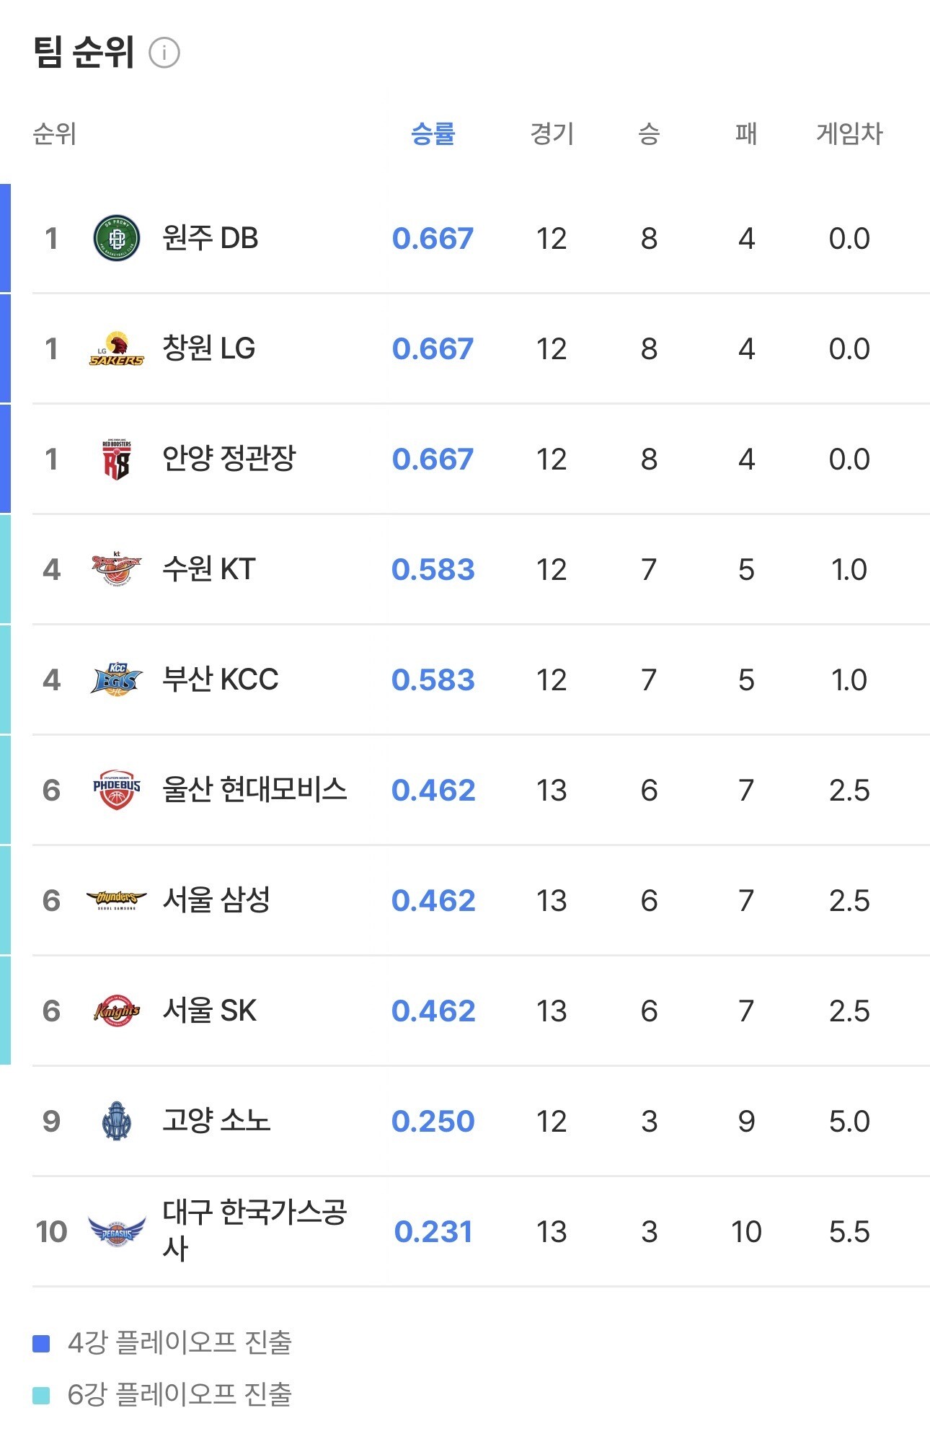Screen dimensions: 930x1439
Task: Tap the info icon beside 팀 순위
Action: coord(164,53)
